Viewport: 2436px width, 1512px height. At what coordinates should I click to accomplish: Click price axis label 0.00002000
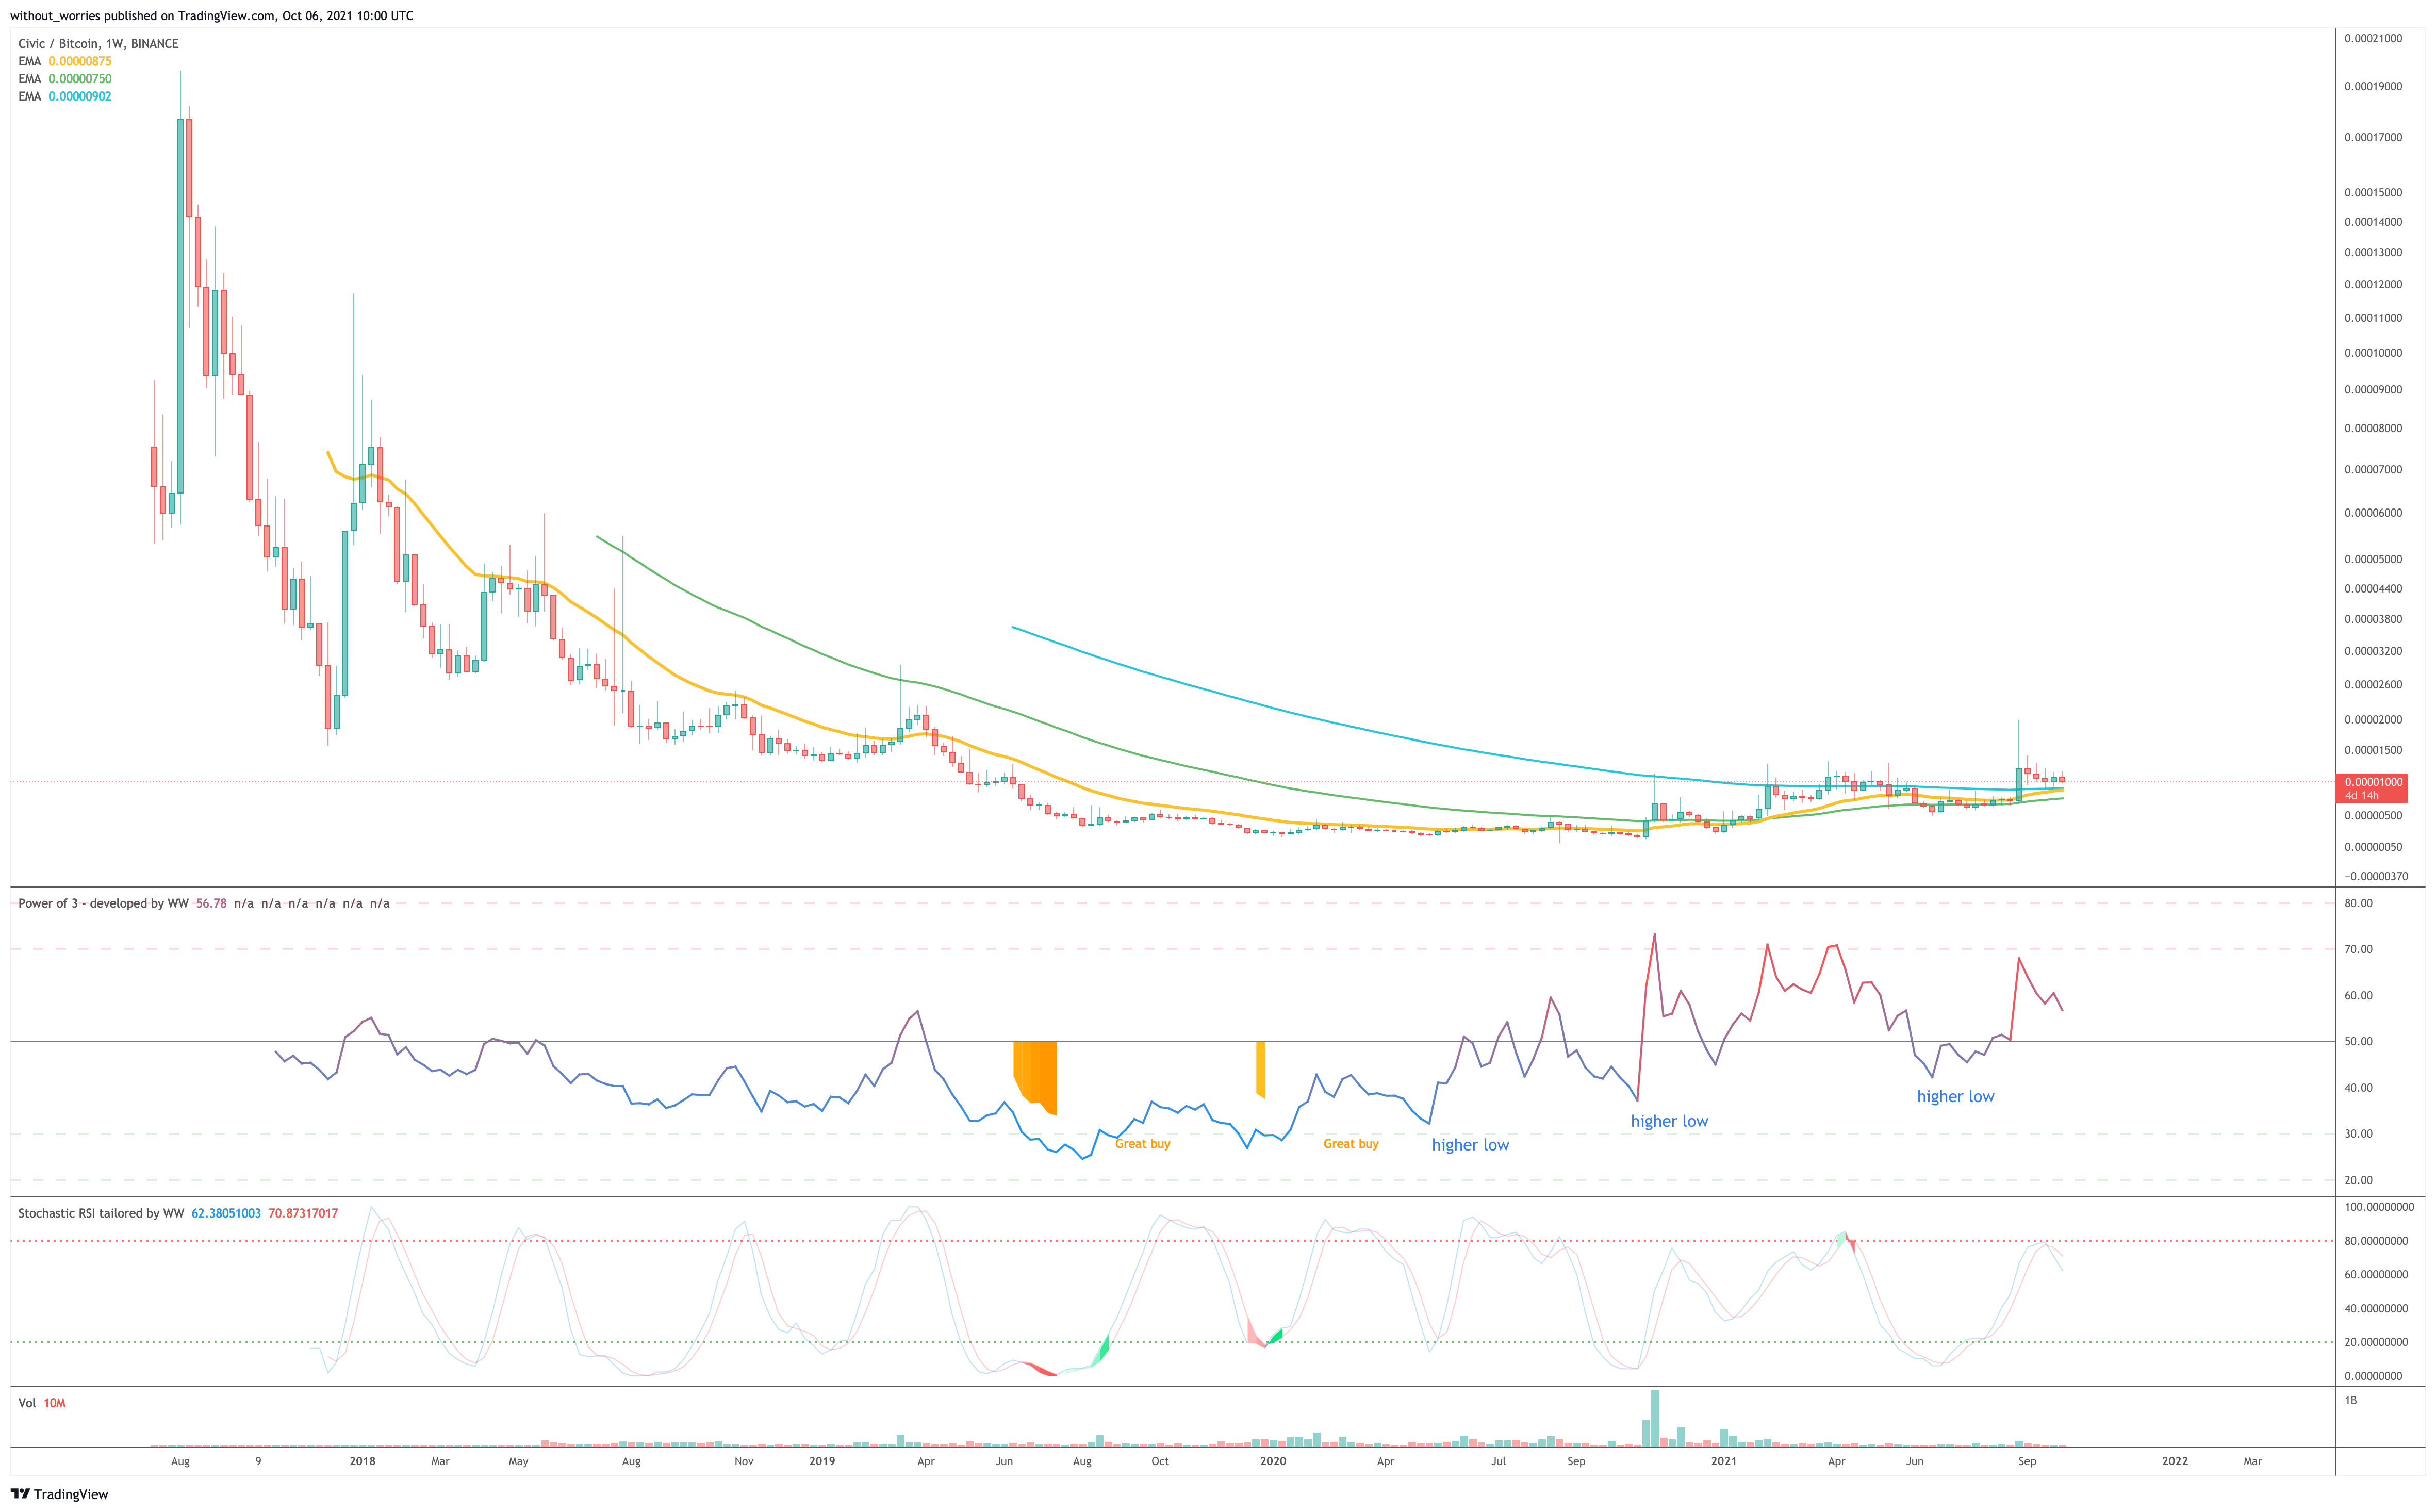coord(2373,720)
